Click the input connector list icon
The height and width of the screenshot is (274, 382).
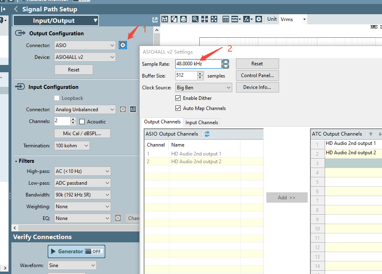coord(133,110)
